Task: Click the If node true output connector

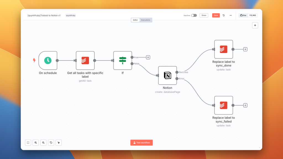Action: 132,57
